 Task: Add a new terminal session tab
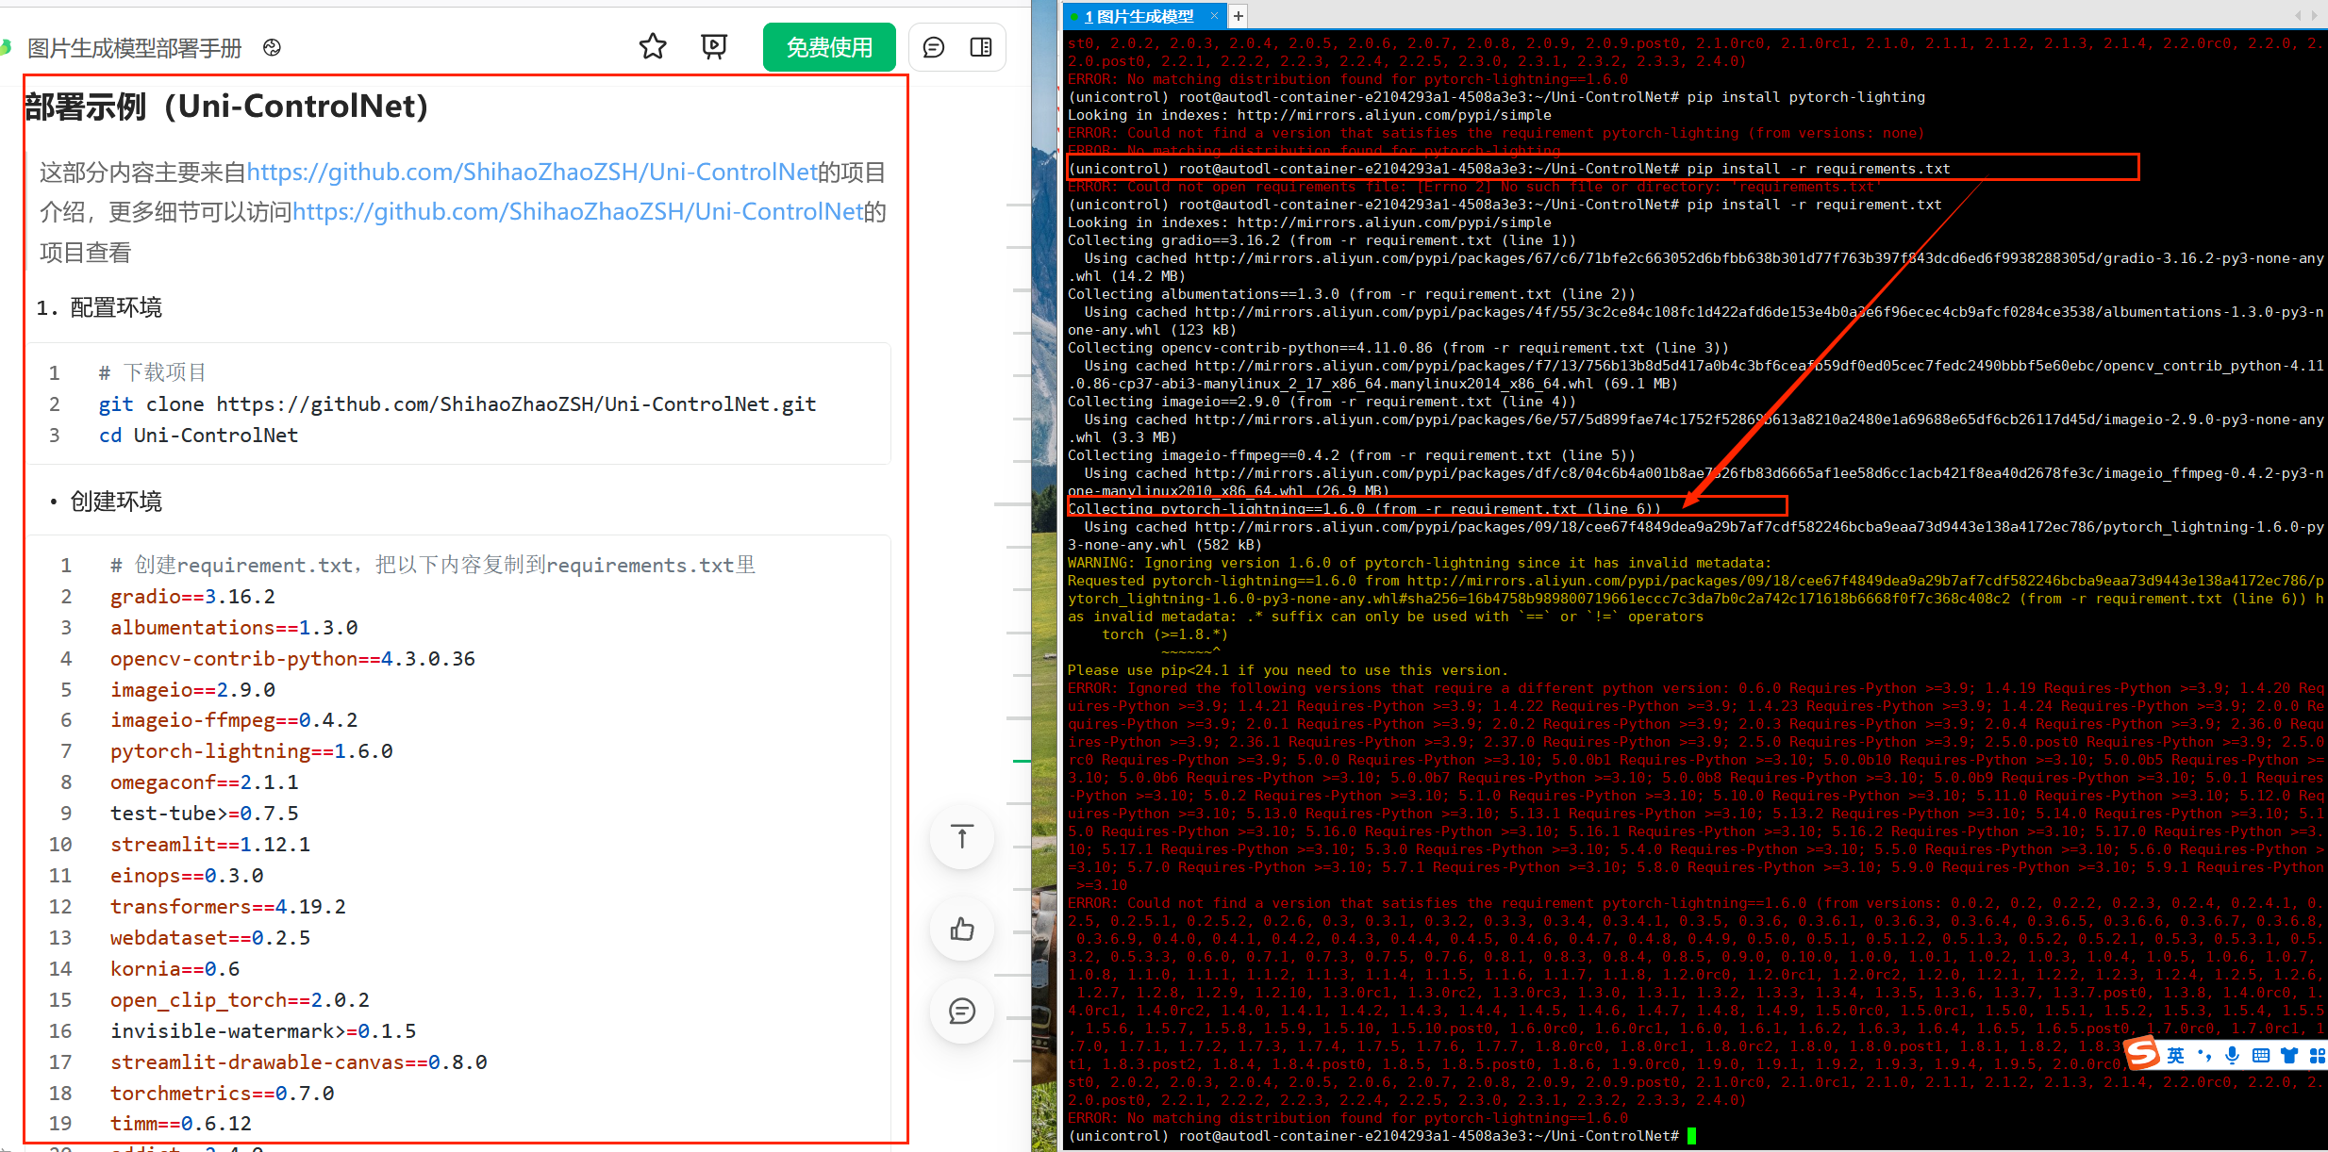(1239, 16)
